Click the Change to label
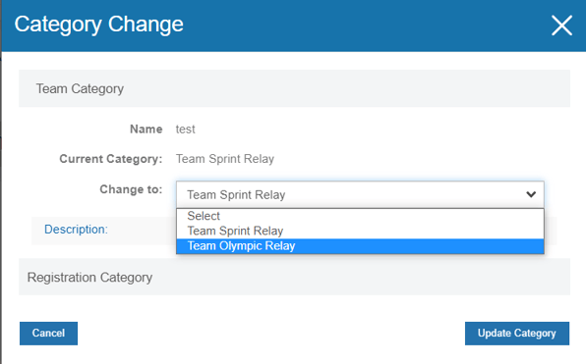 [x=131, y=189]
